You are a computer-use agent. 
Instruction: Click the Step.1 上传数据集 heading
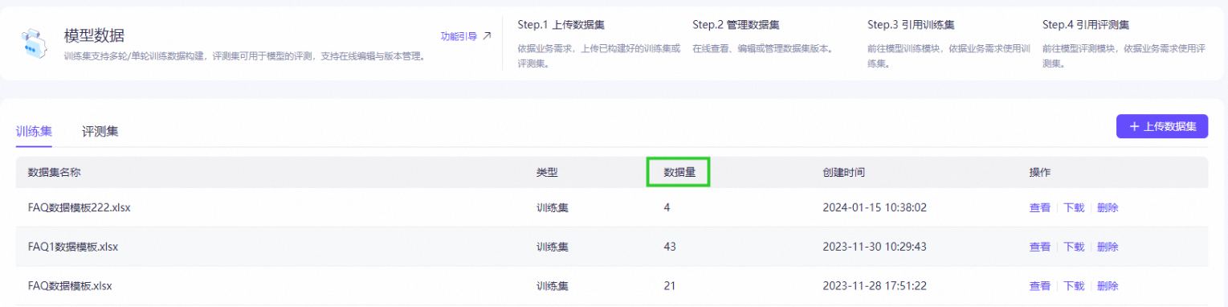[561, 24]
